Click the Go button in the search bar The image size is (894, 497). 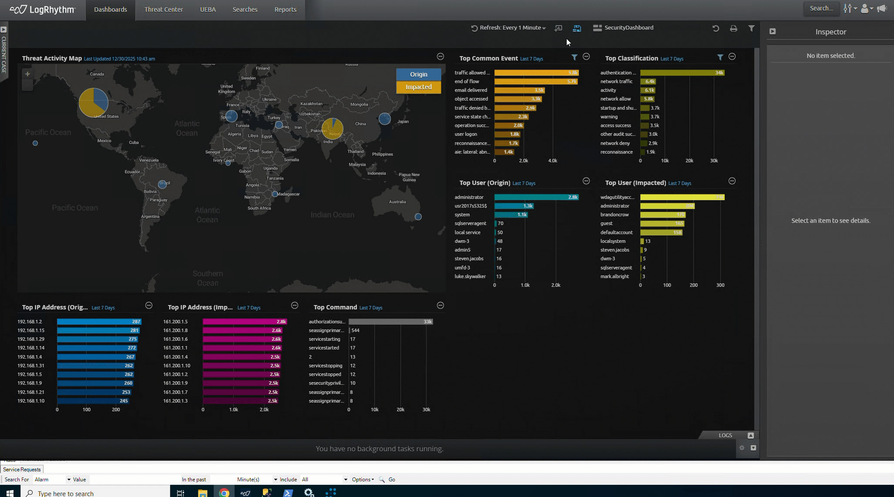tap(392, 479)
